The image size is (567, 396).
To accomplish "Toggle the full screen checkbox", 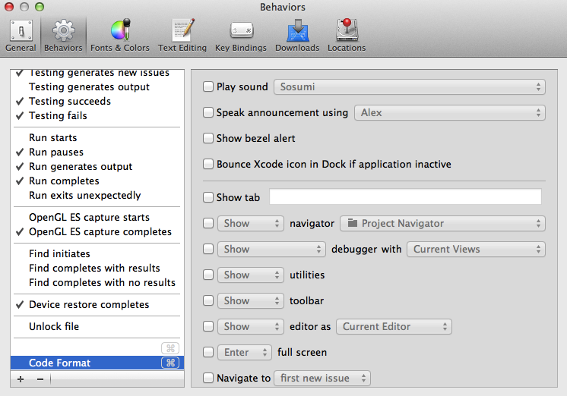I will 208,352.
